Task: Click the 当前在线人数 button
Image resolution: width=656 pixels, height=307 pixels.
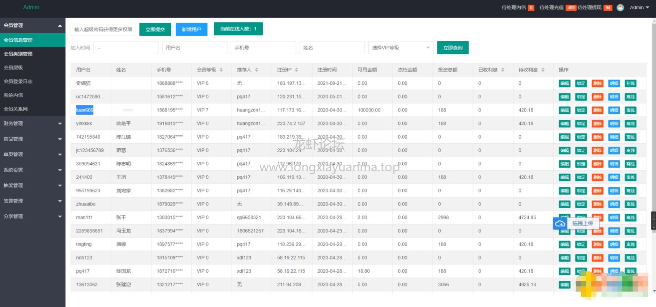Action: coord(238,29)
